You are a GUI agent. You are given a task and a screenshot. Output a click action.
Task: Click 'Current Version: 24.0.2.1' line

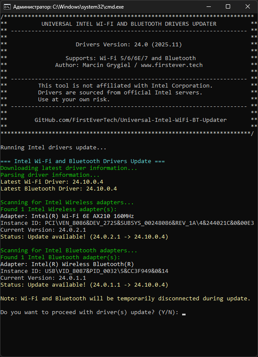click(43, 230)
